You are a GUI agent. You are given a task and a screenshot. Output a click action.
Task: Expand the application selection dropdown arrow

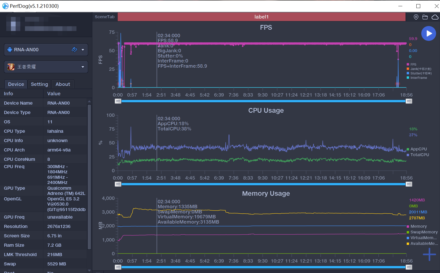click(83, 67)
